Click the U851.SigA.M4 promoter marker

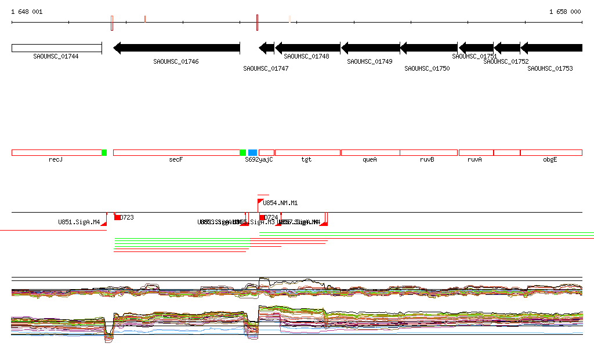tap(104, 223)
